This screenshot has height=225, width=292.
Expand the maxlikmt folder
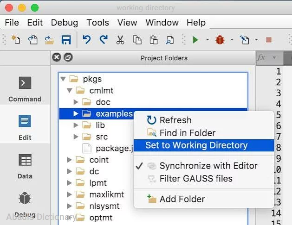point(69,194)
